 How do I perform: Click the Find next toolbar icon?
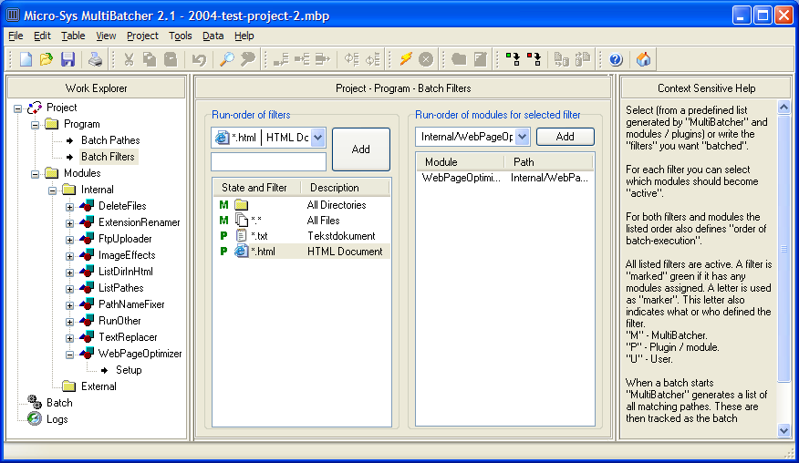point(248,59)
